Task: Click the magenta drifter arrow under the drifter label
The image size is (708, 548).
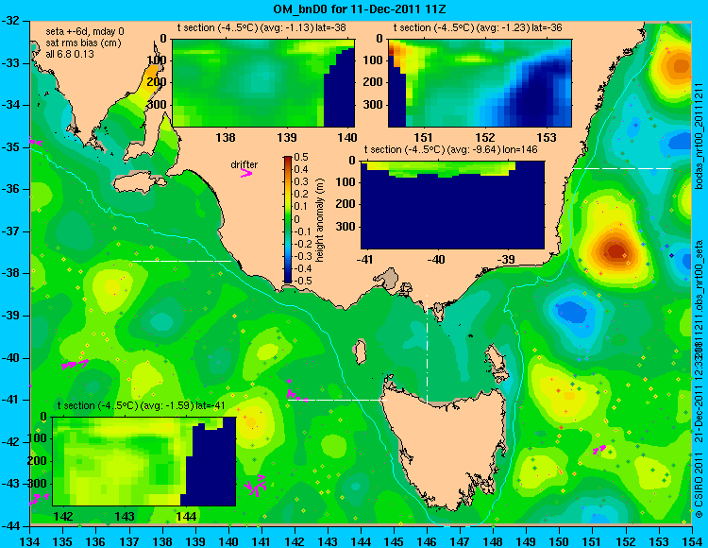Action: point(246,173)
